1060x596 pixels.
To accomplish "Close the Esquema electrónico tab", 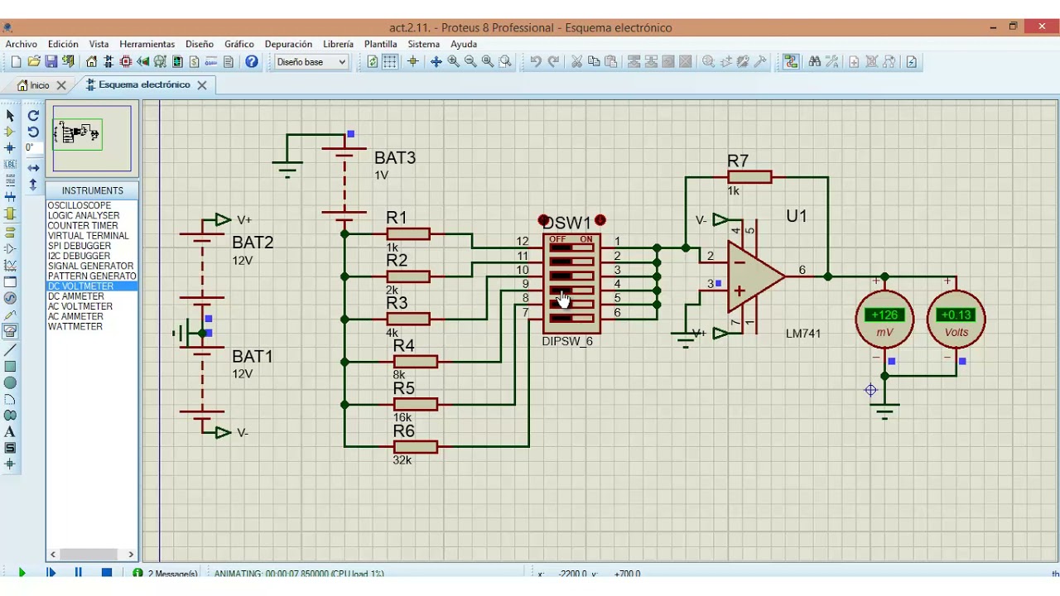I will click(202, 85).
